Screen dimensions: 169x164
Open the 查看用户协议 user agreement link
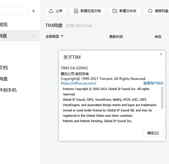pyautogui.click(x=153, y=83)
